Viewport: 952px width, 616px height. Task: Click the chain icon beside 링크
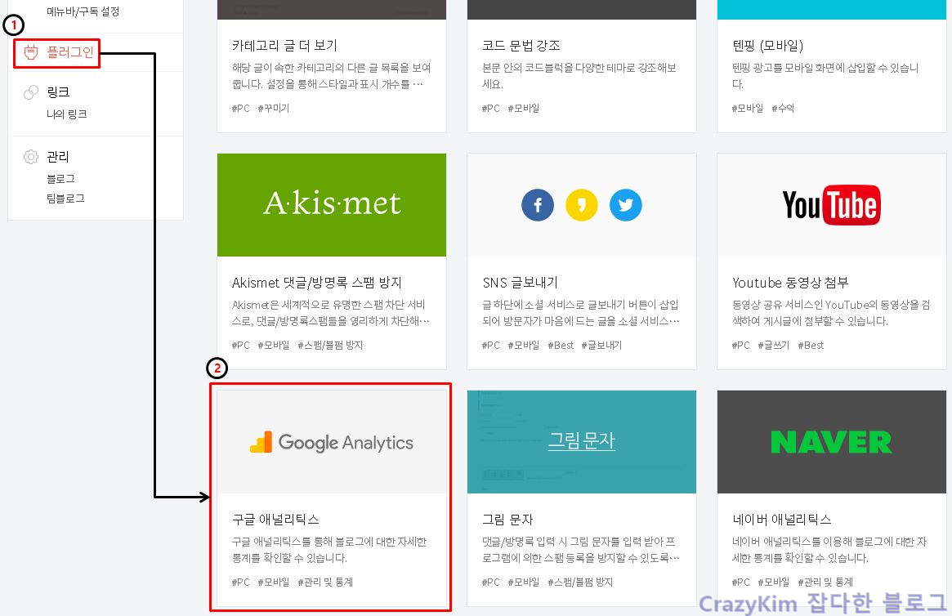click(30, 92)
